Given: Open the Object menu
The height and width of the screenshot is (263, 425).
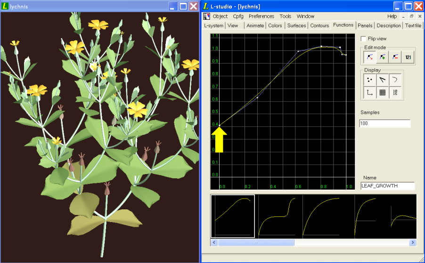Looking at the screenshot, I should click(x=220, y=16).
